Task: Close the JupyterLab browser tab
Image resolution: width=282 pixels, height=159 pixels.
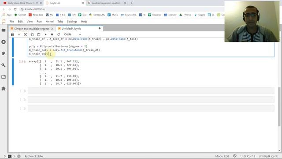Action: (x=83, y=3)
